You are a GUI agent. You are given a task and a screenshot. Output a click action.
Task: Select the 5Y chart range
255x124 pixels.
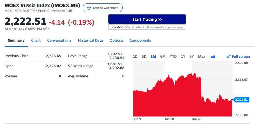click(191, 57)
